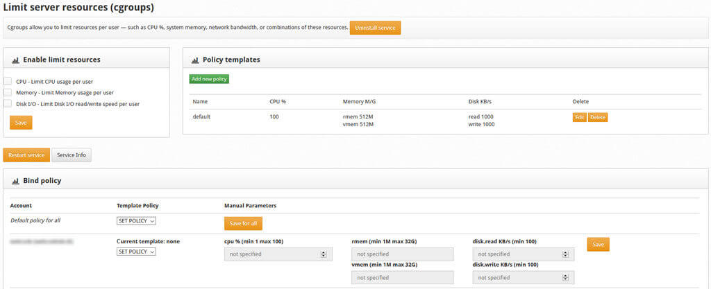Click into the vmem input field

pyautogui.click(x=402, y=277)
